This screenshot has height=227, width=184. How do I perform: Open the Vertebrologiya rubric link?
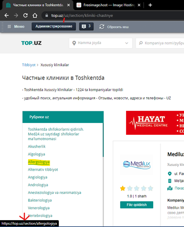pos(40,216)
